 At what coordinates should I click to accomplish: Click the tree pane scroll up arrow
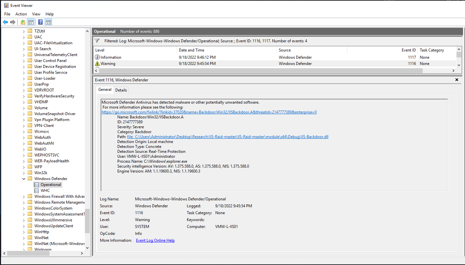pos(87,31)
